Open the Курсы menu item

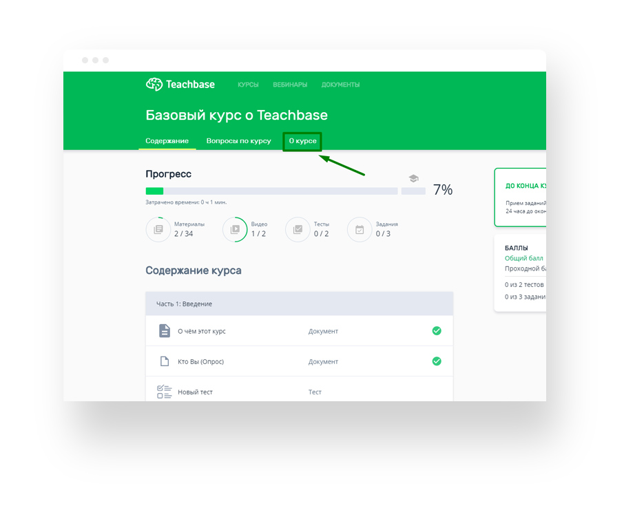pos(248,85)
